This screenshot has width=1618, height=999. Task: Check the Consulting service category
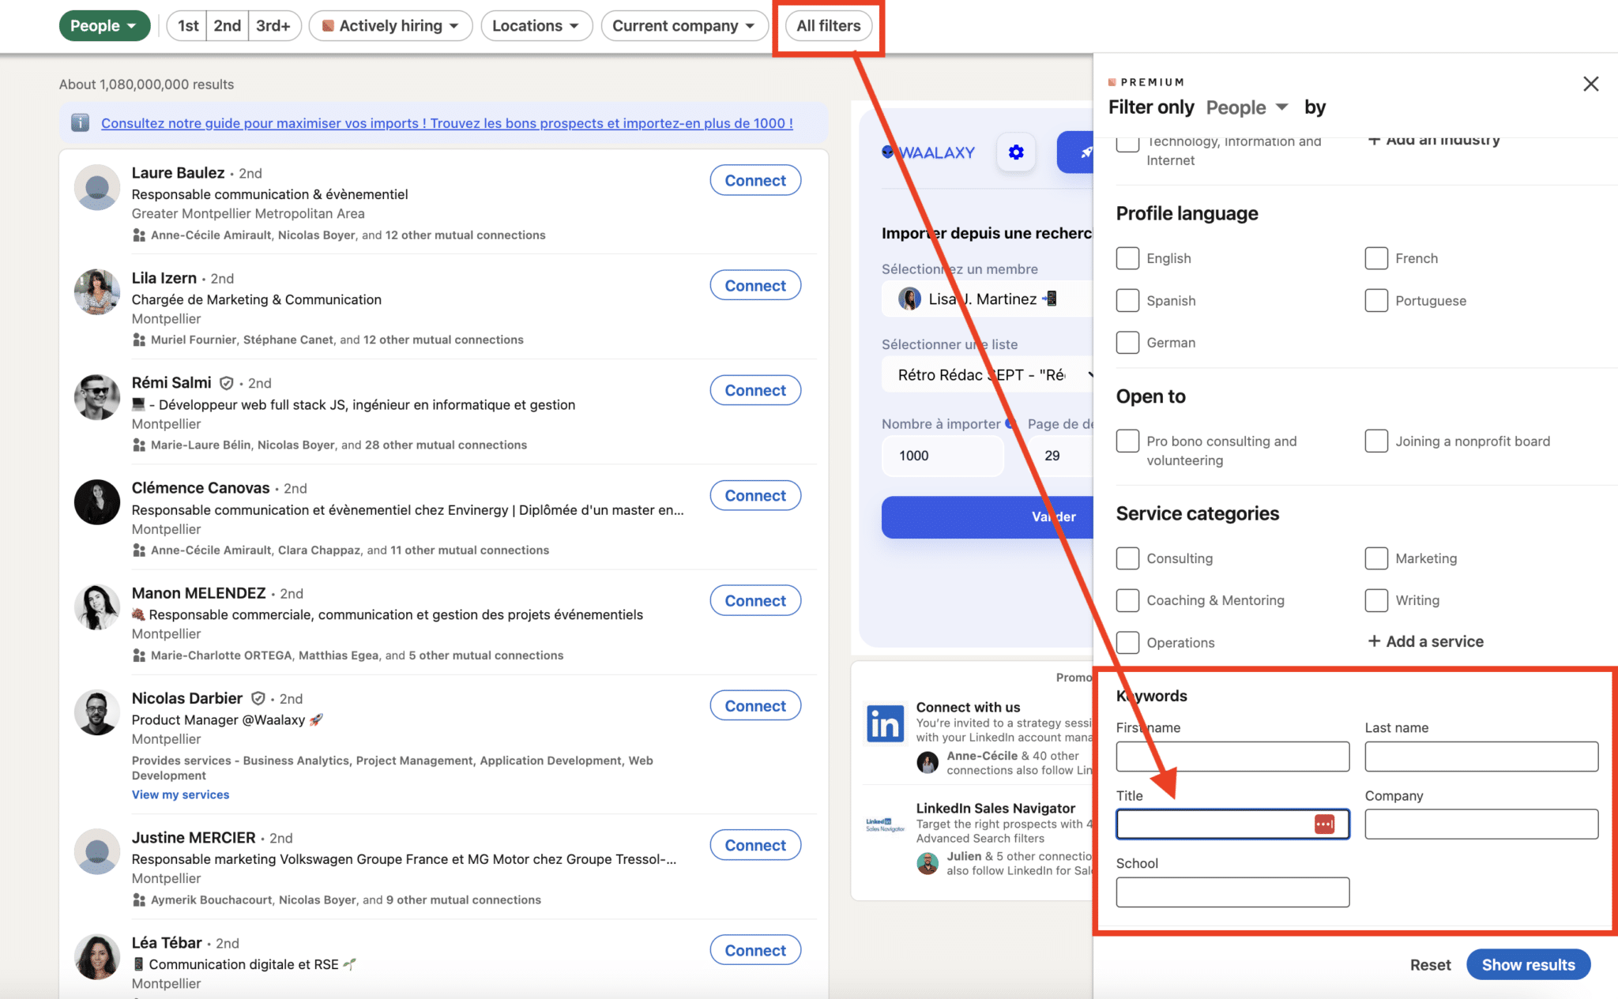pos(1127,558)
